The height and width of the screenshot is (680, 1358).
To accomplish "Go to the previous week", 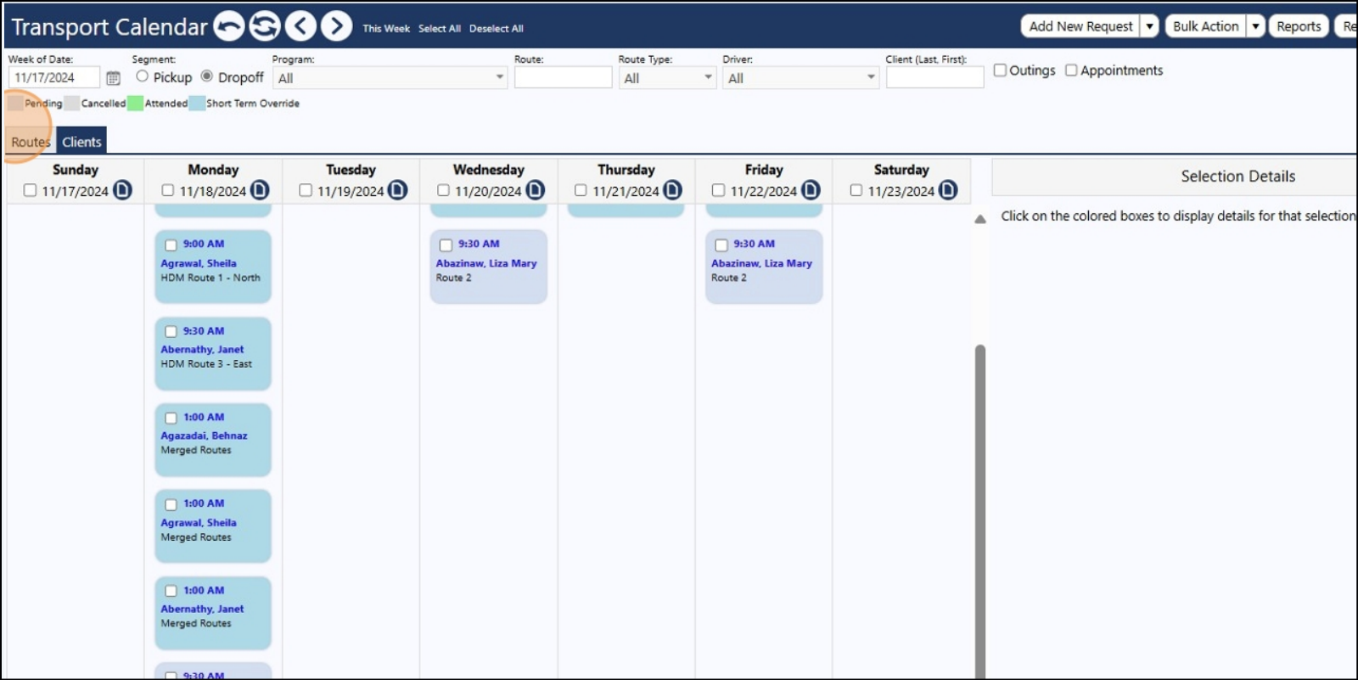I will coord(300,26).
